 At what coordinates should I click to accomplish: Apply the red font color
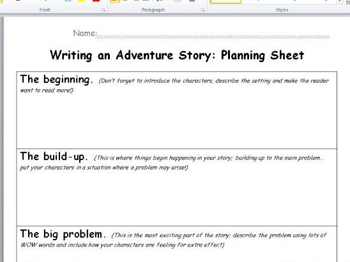point(96,1)
